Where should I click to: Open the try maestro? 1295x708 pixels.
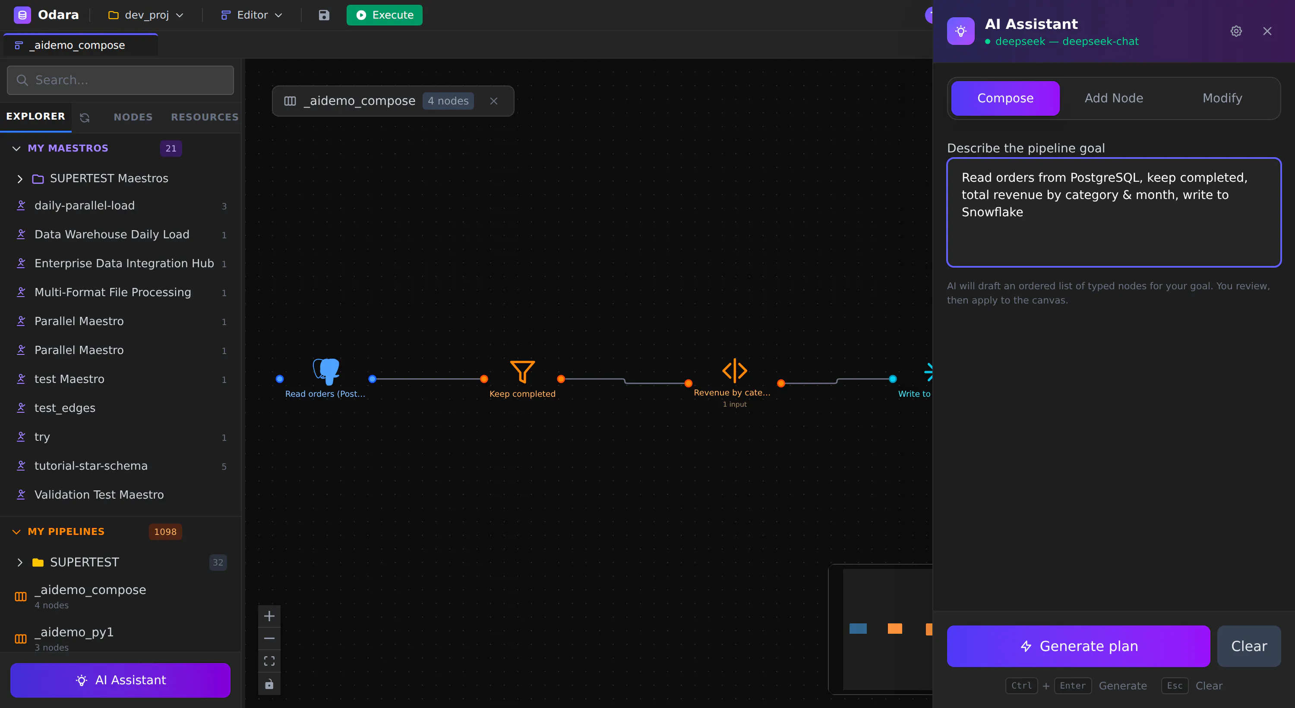coord(121,437)
